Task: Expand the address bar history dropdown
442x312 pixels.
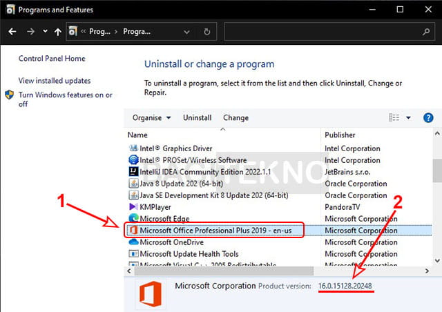Action: tap(186, 32)
